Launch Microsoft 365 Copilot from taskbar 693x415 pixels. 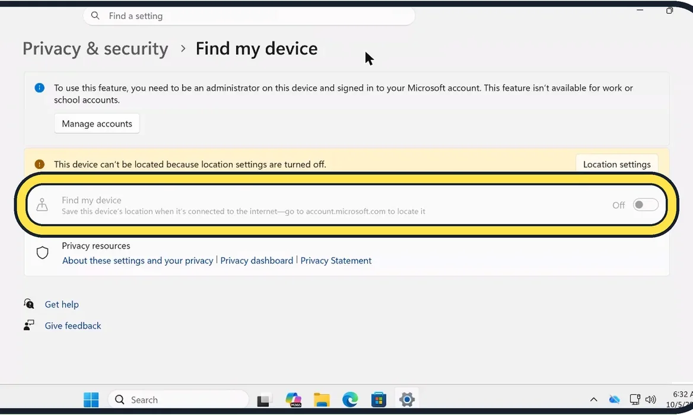coord(294,400)
